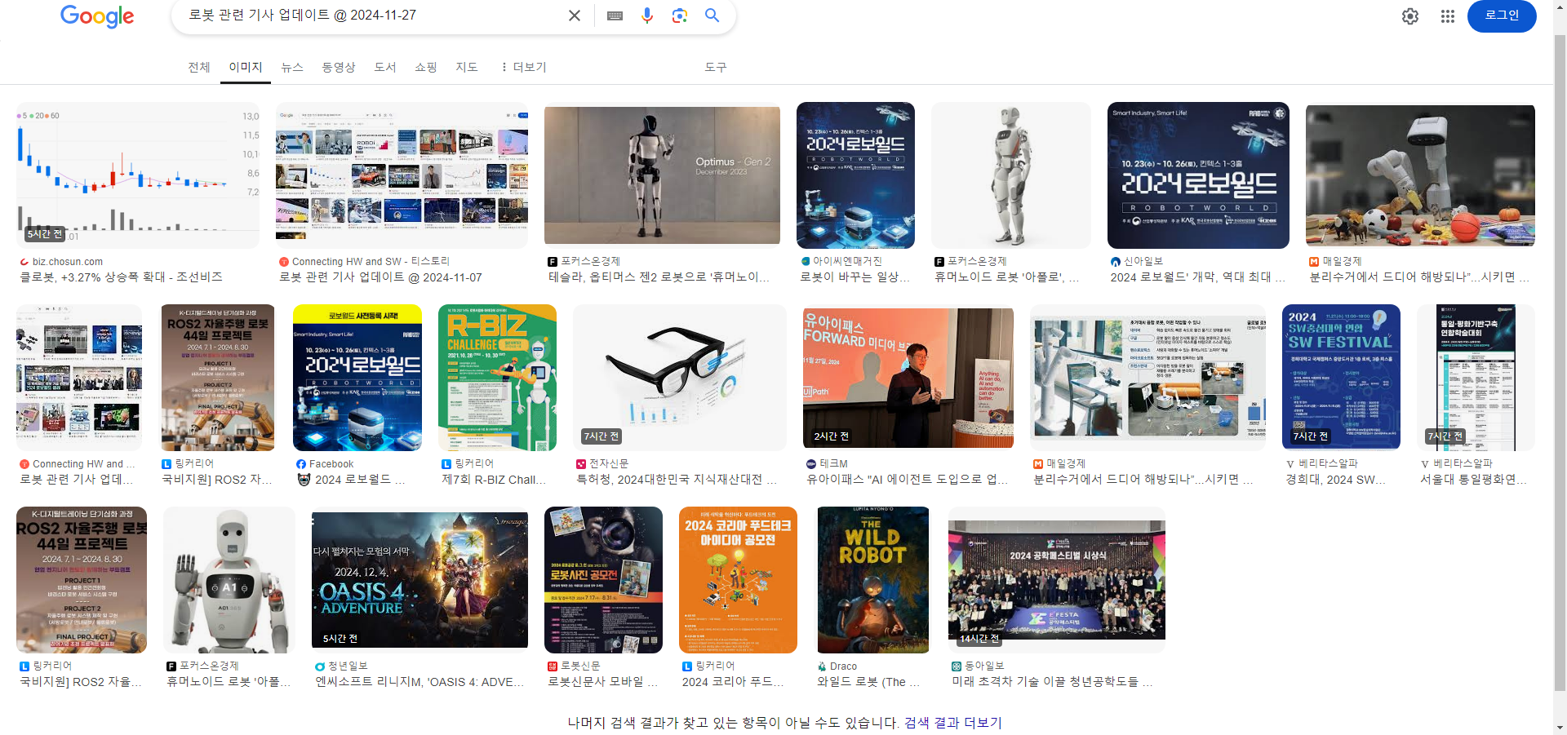Open the 2024 공학페스티벌 시상식 photo
This screenshot has height=735, width=1567.
tap(1057, 580)
